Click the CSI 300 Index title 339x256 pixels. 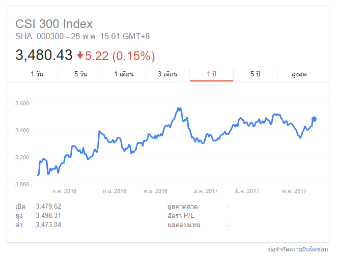54,24
